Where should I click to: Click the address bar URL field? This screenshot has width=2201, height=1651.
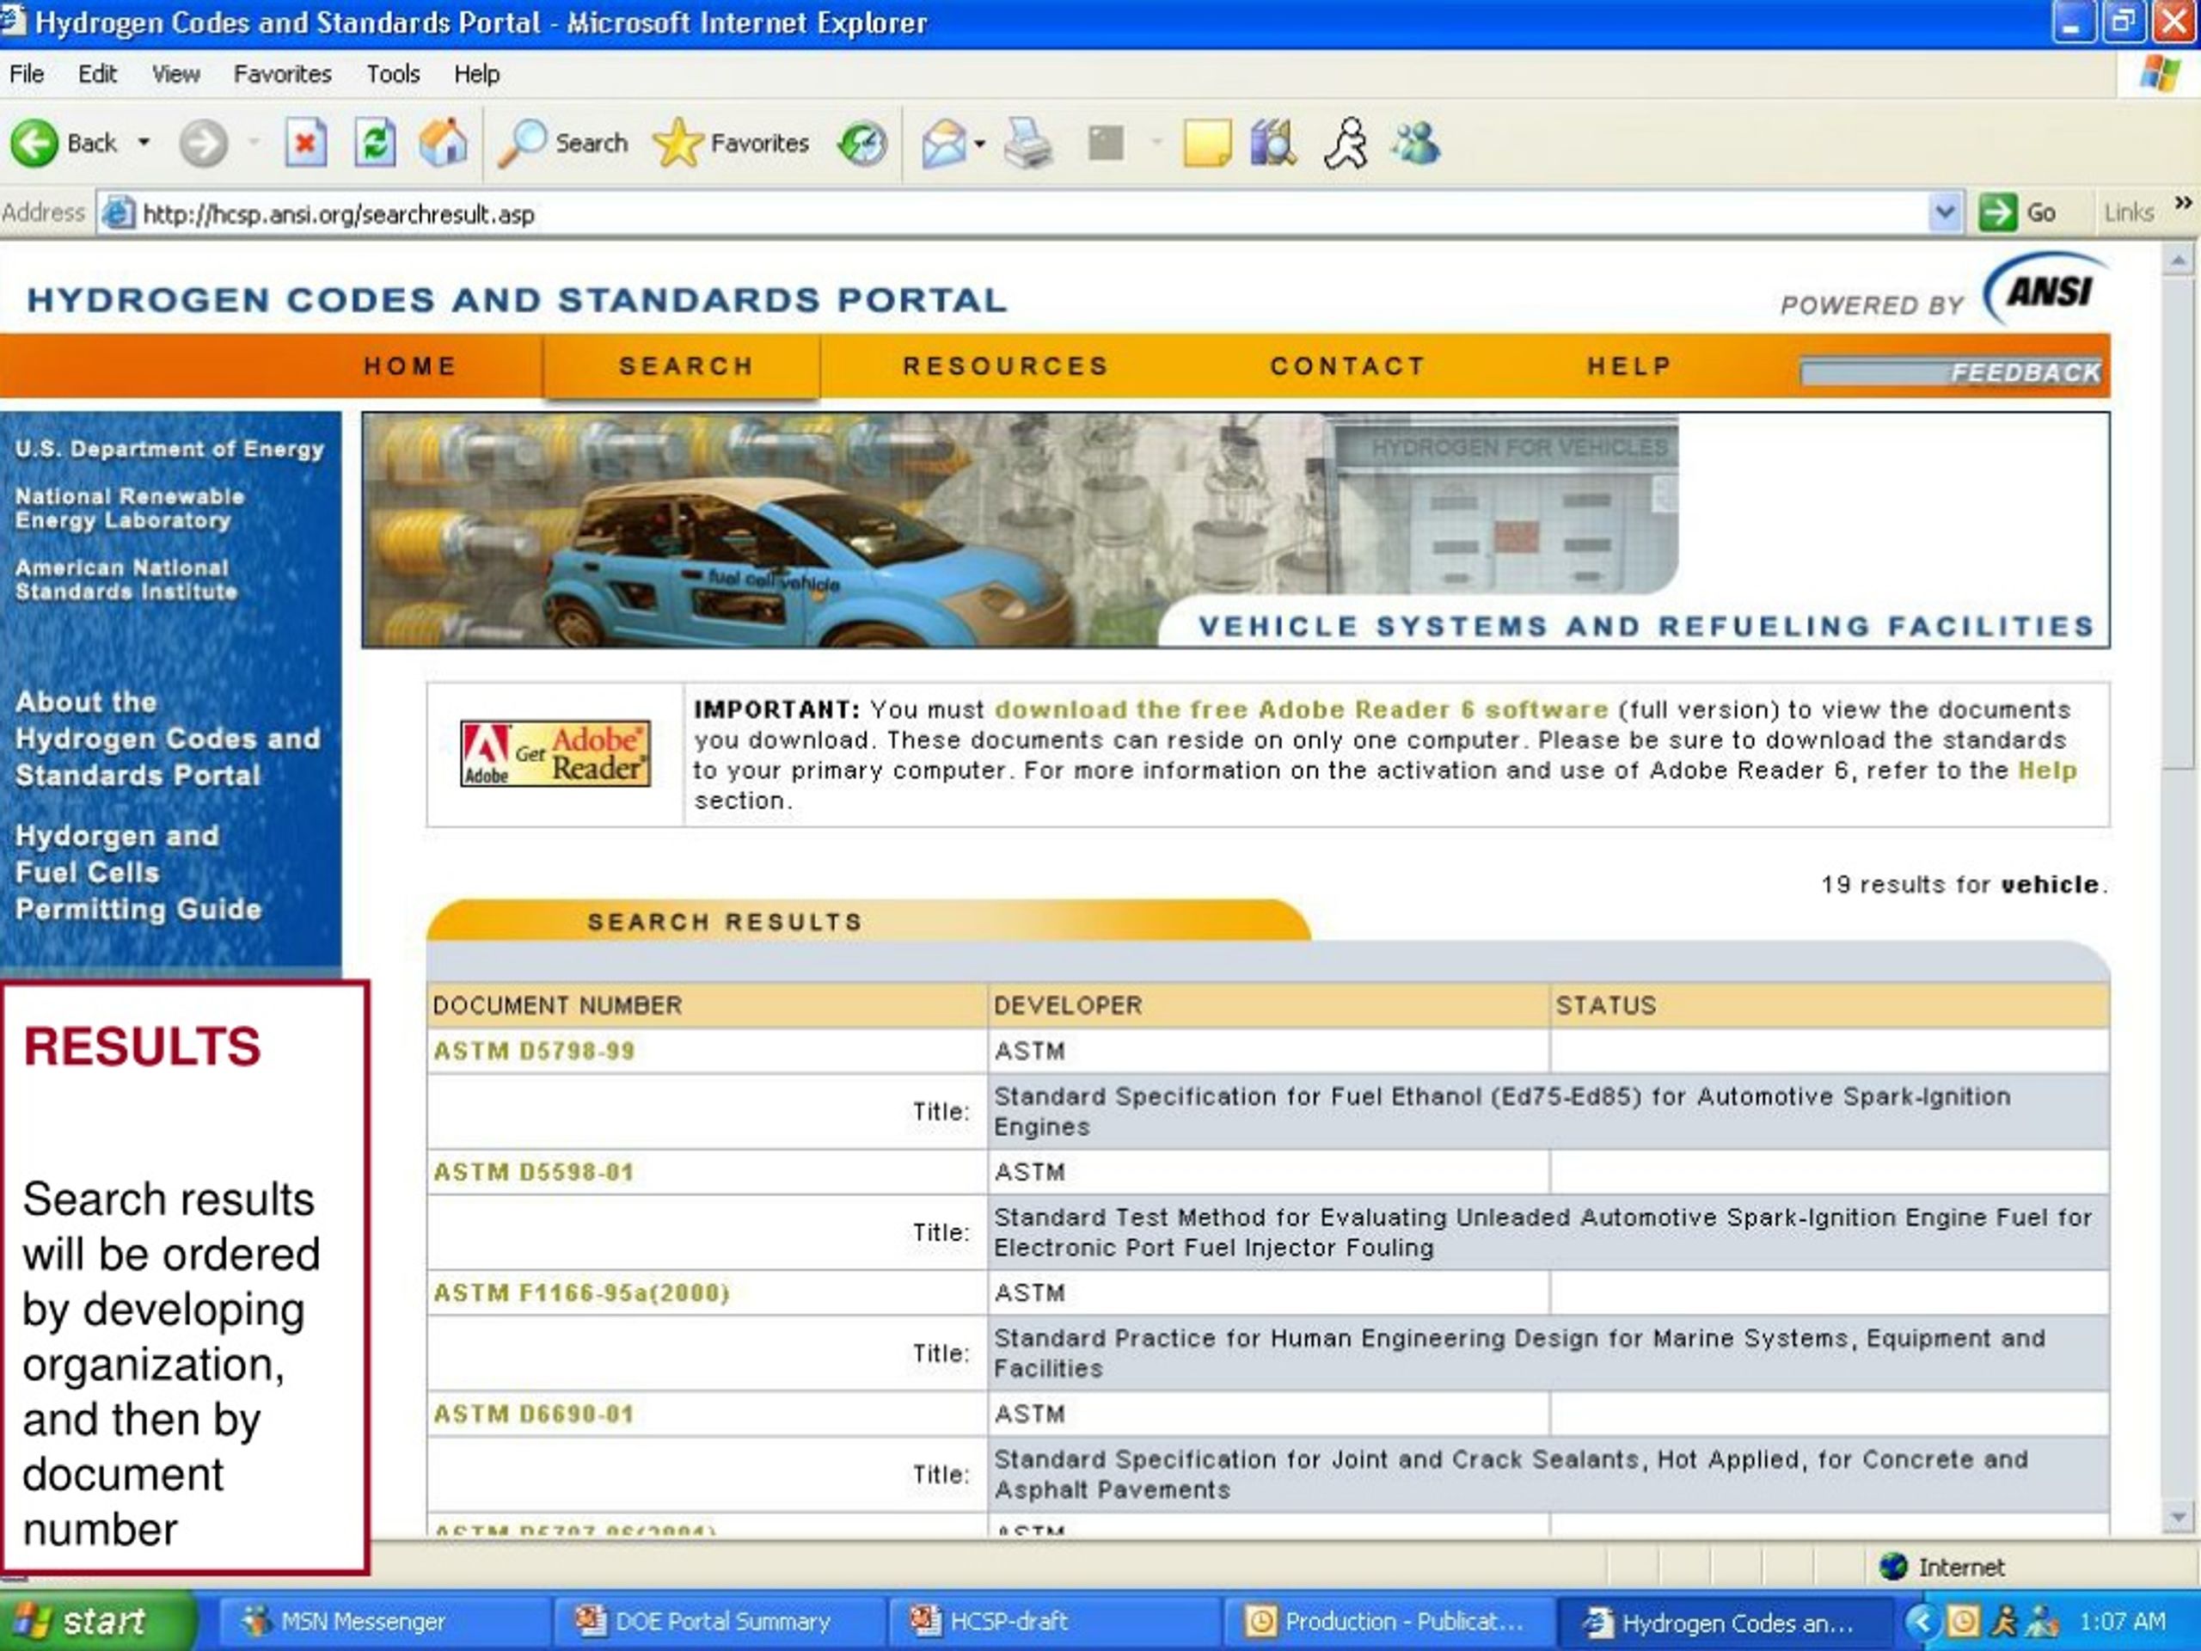tap(1013, 214)
